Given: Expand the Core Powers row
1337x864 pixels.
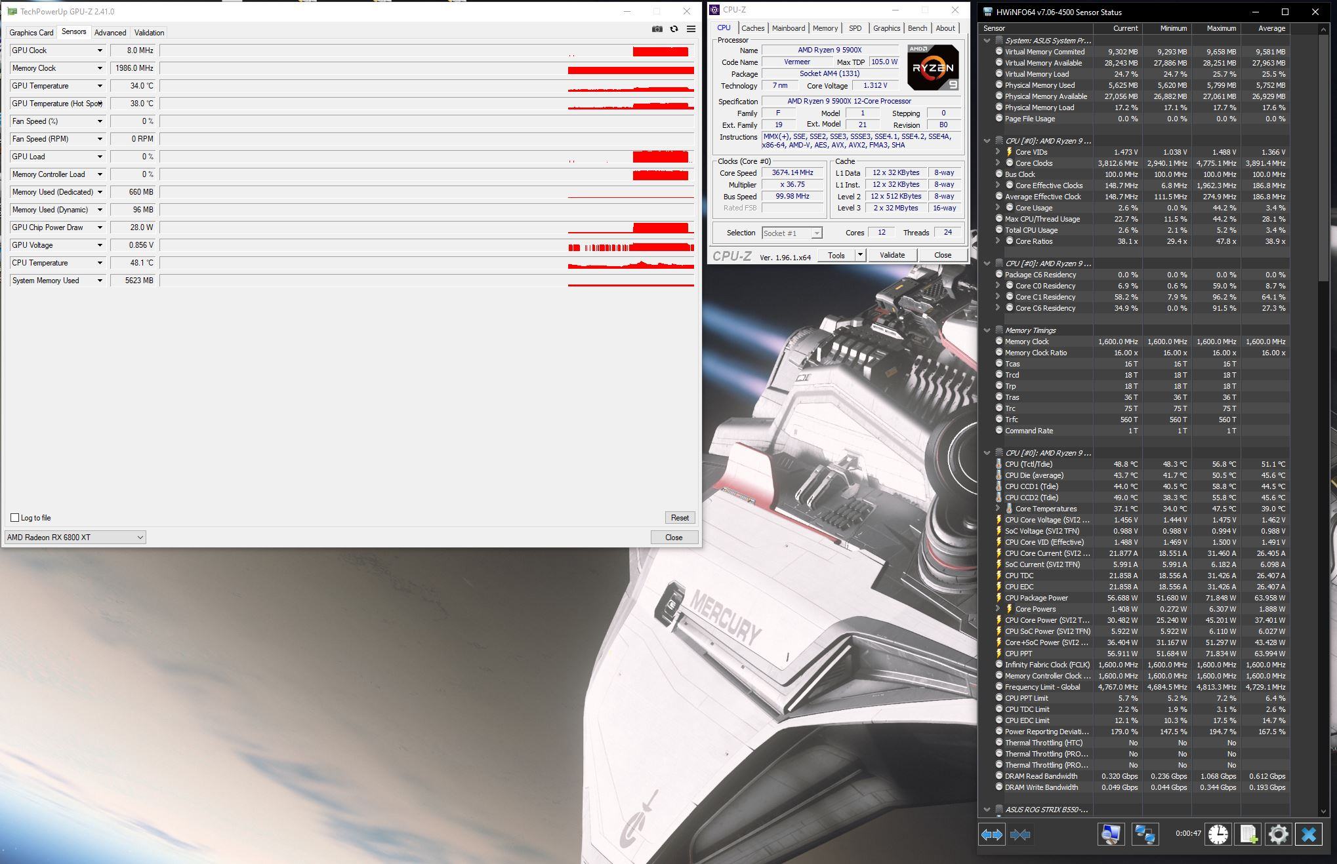Looking at the screenshot, I should 998,609.
